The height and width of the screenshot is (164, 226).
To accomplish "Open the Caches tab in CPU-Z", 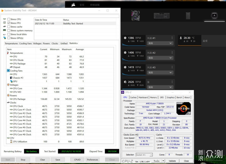I will pos(133,97).
